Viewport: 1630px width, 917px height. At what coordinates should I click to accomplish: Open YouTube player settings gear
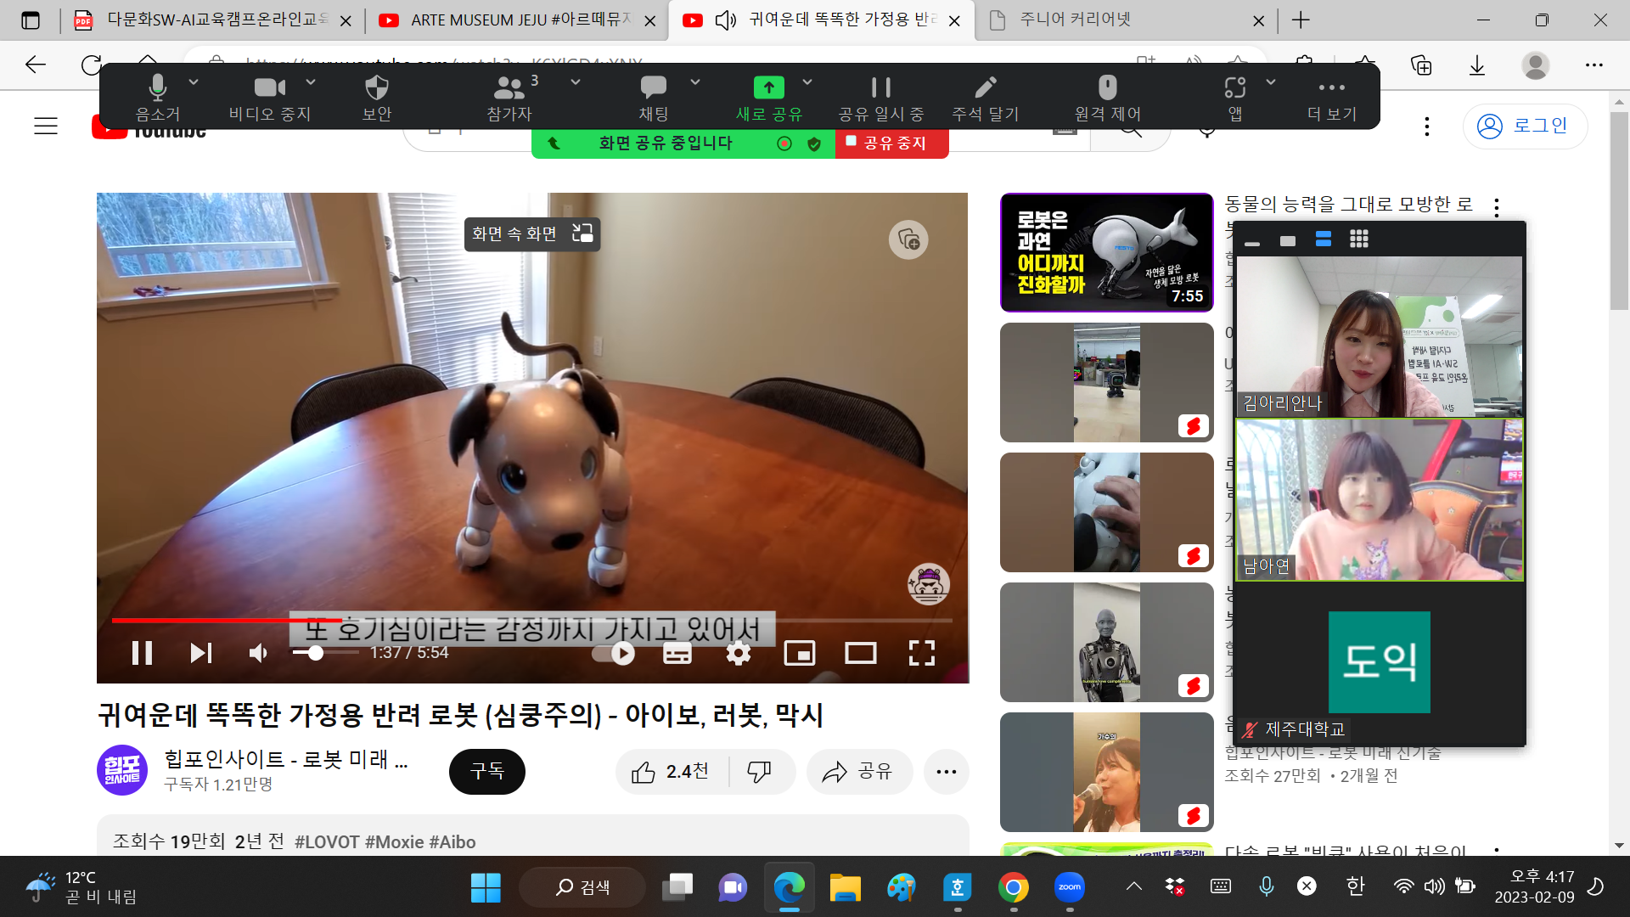click(738, 653)
